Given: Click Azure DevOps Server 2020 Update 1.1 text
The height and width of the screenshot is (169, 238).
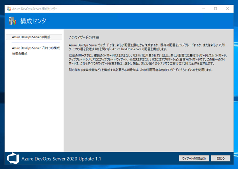Looking at the screenshot, I should (61, 159).
